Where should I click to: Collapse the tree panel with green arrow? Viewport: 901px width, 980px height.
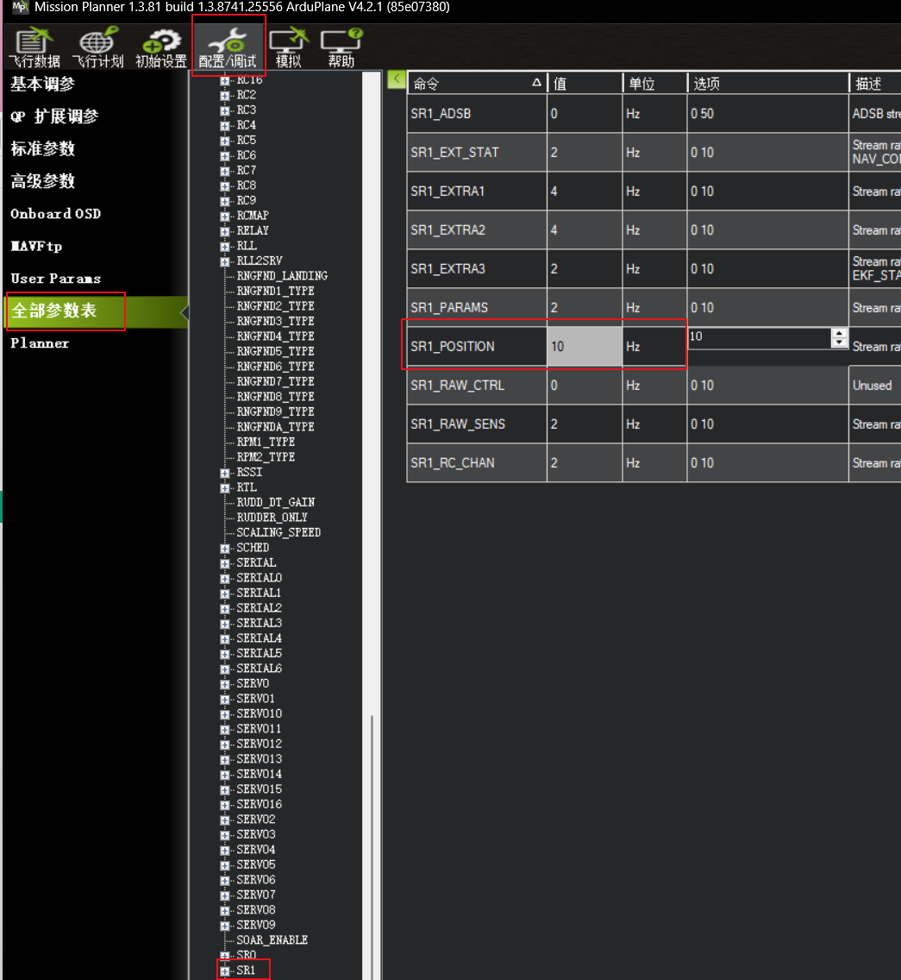point(397,79)
